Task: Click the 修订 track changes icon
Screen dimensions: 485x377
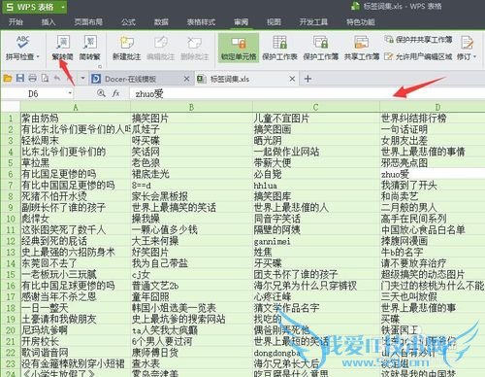Action: coord(467,43)
